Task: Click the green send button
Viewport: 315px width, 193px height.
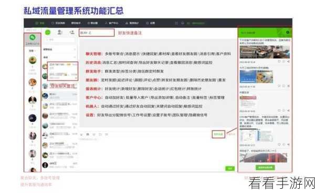Action: pyautogui.click(x=230, y=169)
